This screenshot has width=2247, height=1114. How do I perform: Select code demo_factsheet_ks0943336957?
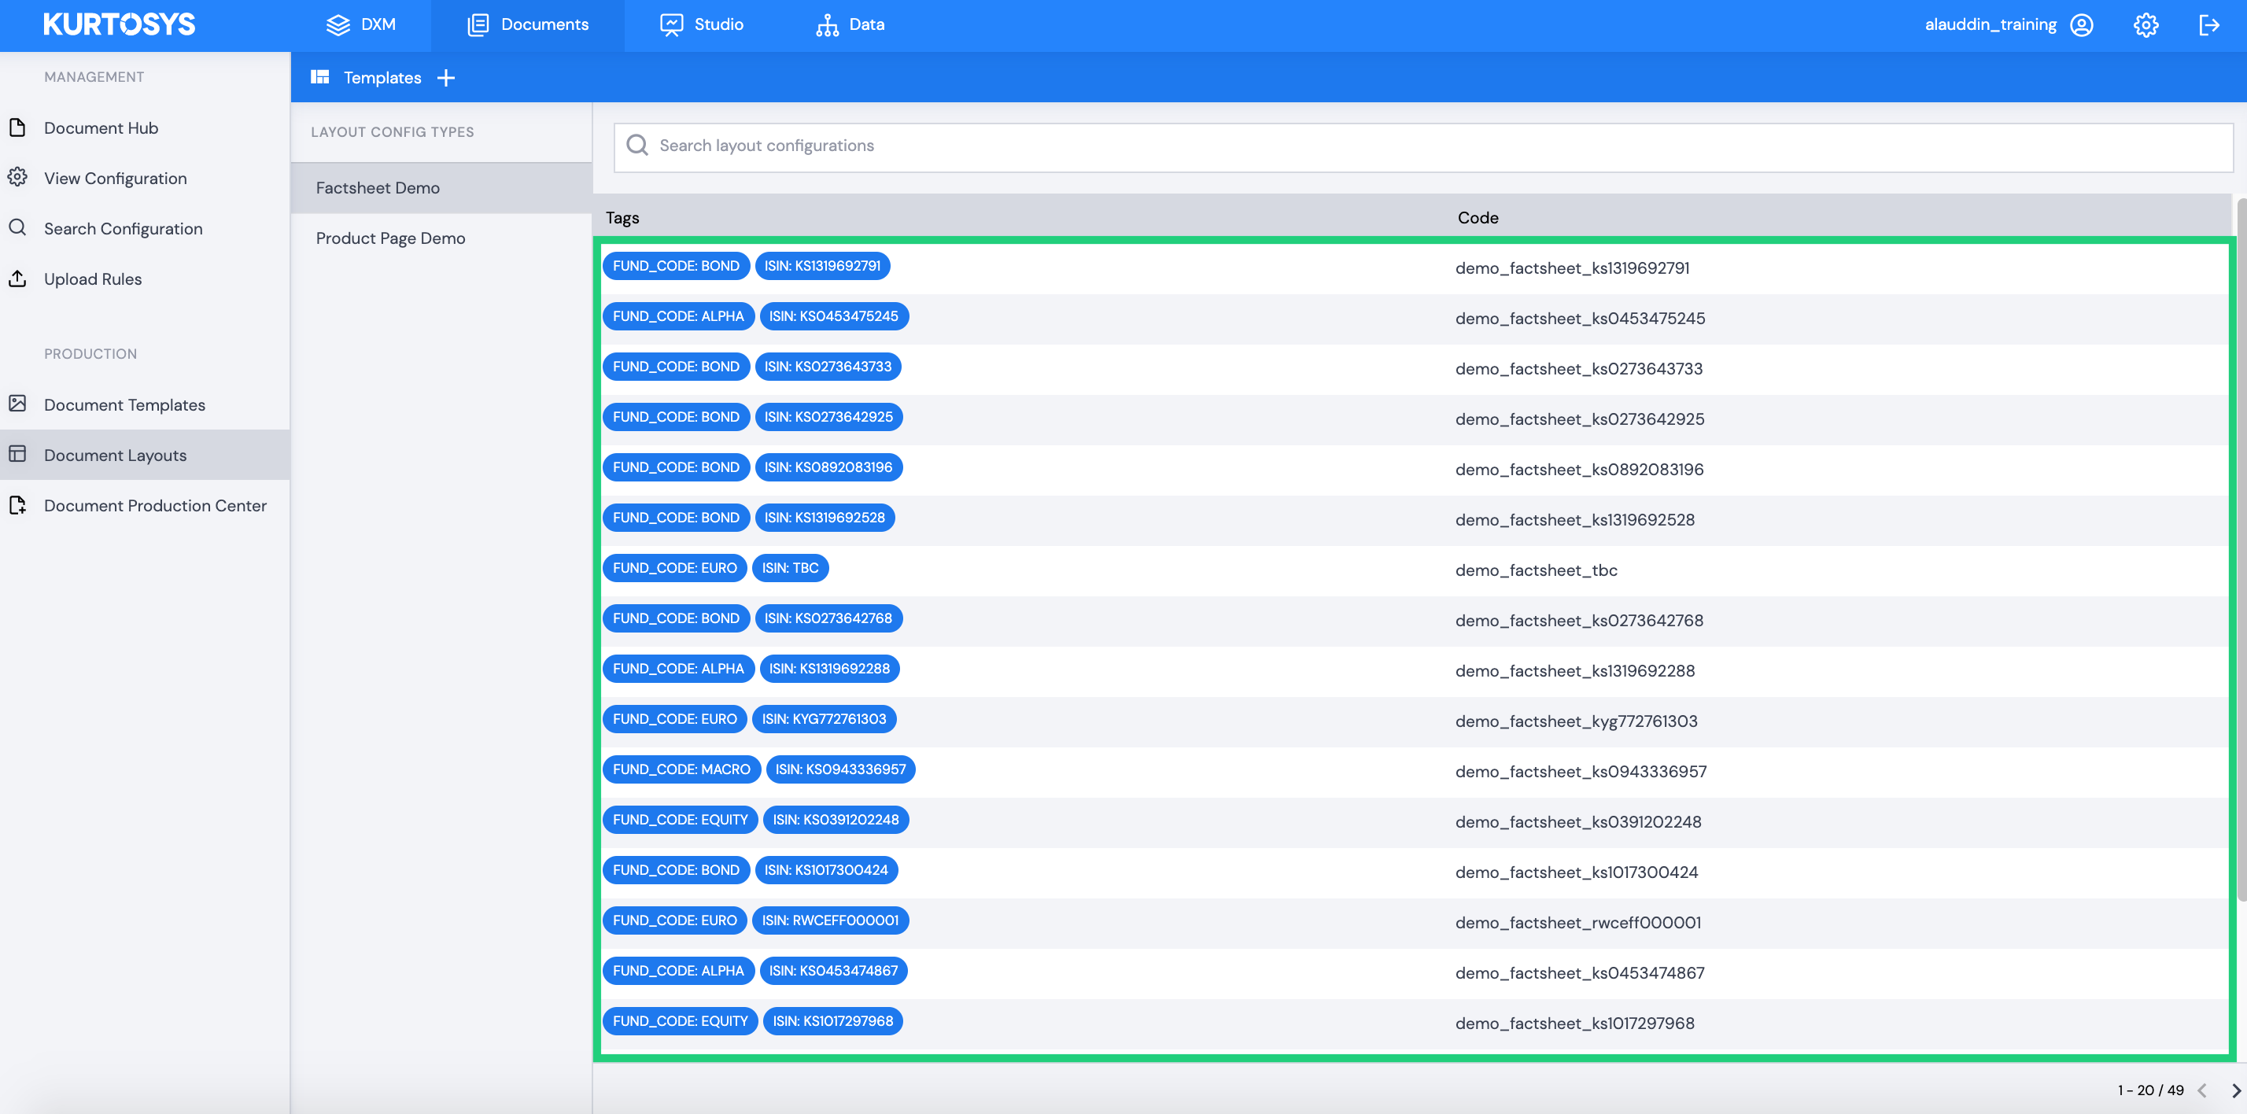[x=1581, y=771]
